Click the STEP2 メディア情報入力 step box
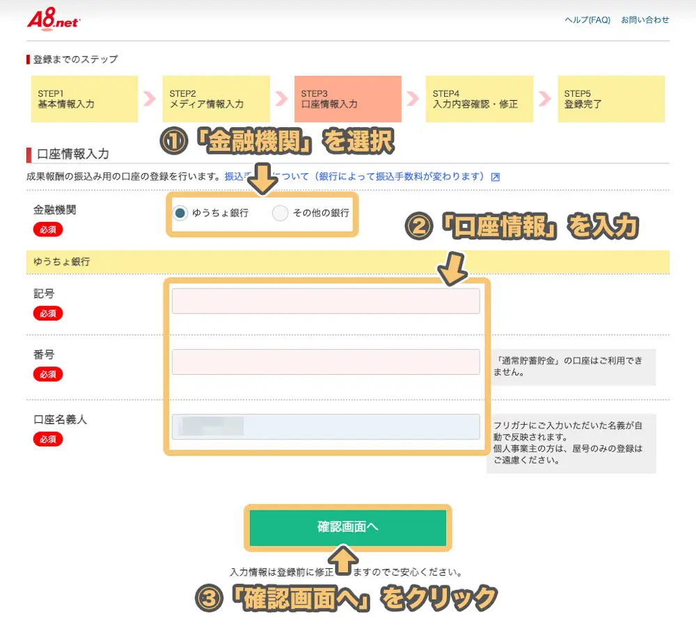 (216, 99)
